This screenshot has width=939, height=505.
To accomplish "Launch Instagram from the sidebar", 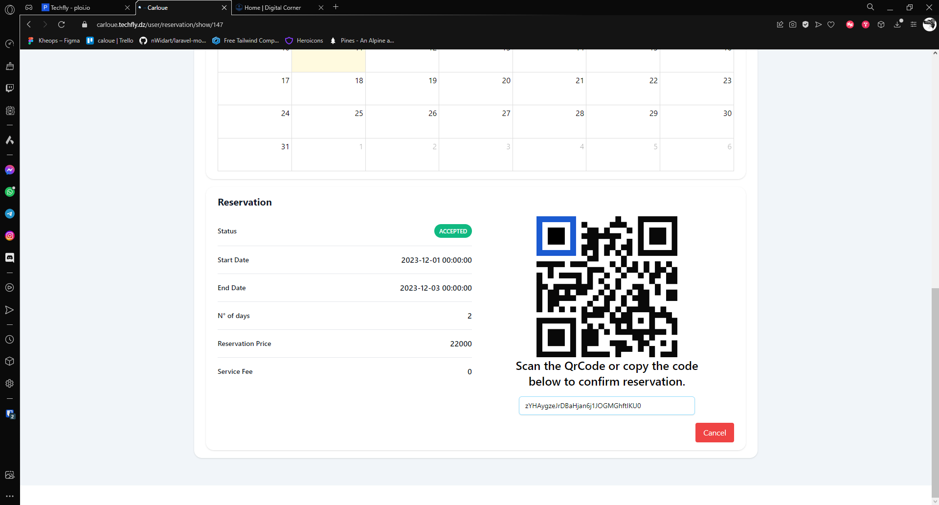I will coord(10,236).
